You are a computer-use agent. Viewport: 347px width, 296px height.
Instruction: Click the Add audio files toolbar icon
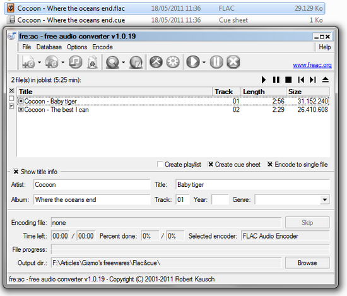pyautogui.click(x=28, y=62)
